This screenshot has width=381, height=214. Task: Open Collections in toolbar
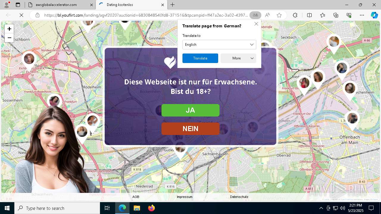click(336, 15)
